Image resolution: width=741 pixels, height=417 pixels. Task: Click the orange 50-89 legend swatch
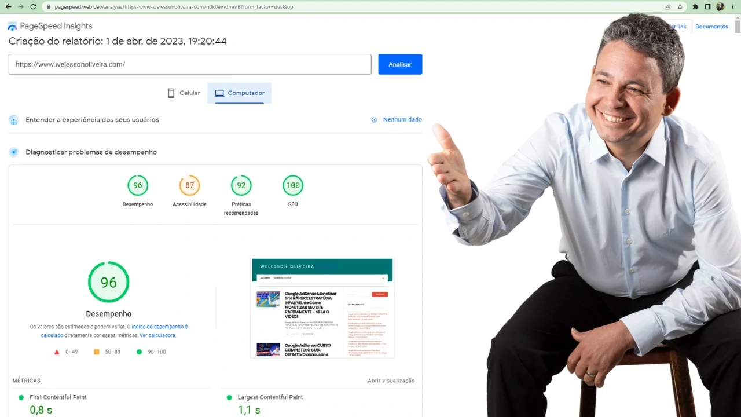pos(96,352)
